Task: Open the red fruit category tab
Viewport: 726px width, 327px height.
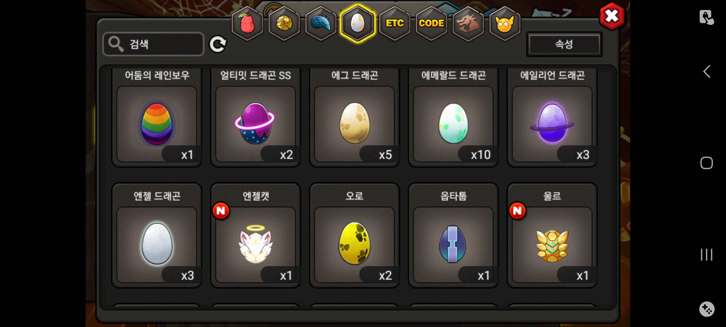Action: [x=247, y=23]
